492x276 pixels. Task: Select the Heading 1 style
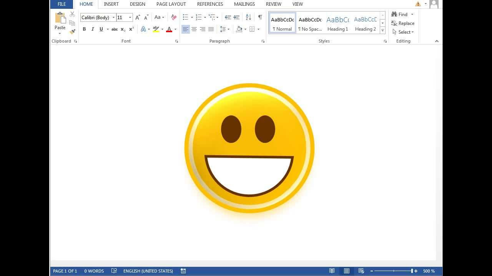point(337,23)
